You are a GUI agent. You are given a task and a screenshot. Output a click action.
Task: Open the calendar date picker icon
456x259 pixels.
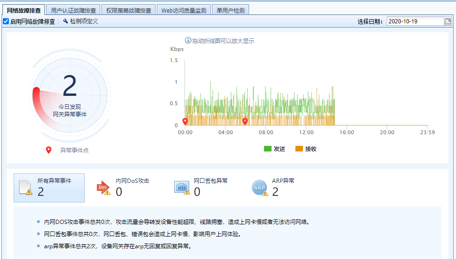point(448,22)
